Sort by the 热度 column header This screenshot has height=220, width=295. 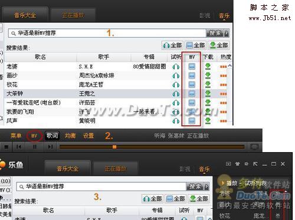tap(225, 57)
